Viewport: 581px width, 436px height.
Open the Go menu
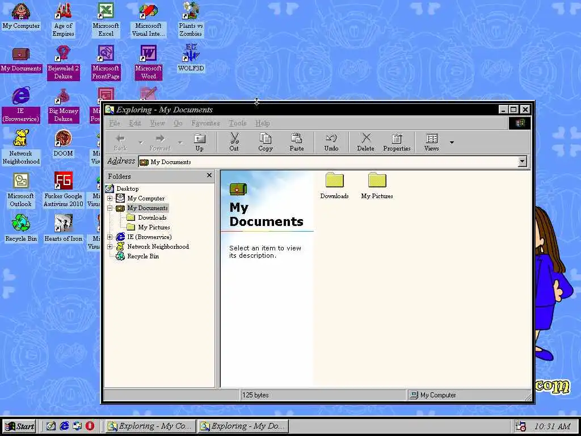tap(178, 123)
